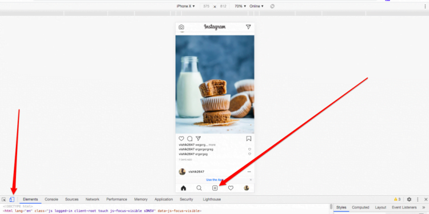Save the post with the bookmark icon

248,139
